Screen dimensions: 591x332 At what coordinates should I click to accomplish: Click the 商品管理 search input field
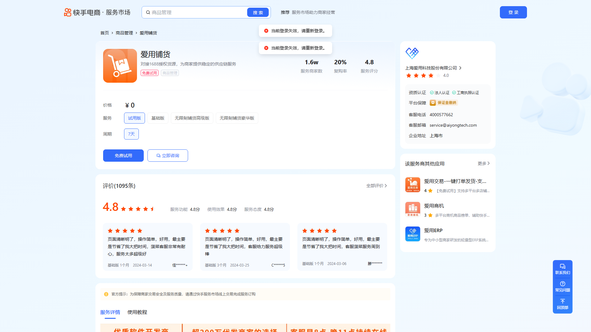(x=199, y=12)
